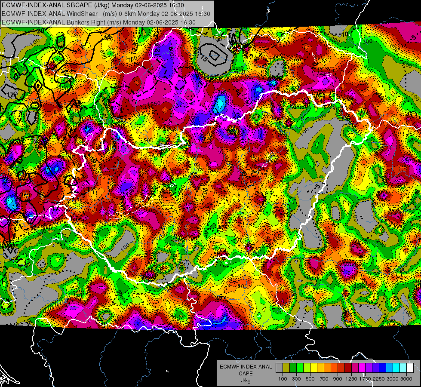Screen dimensions: 421x387
Task: Select the deep pink legend swatch
Action: pos(355,368)
